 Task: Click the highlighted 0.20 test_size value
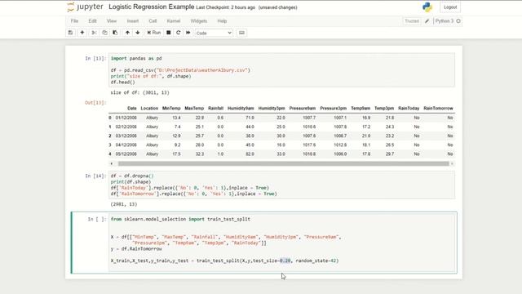285,261
